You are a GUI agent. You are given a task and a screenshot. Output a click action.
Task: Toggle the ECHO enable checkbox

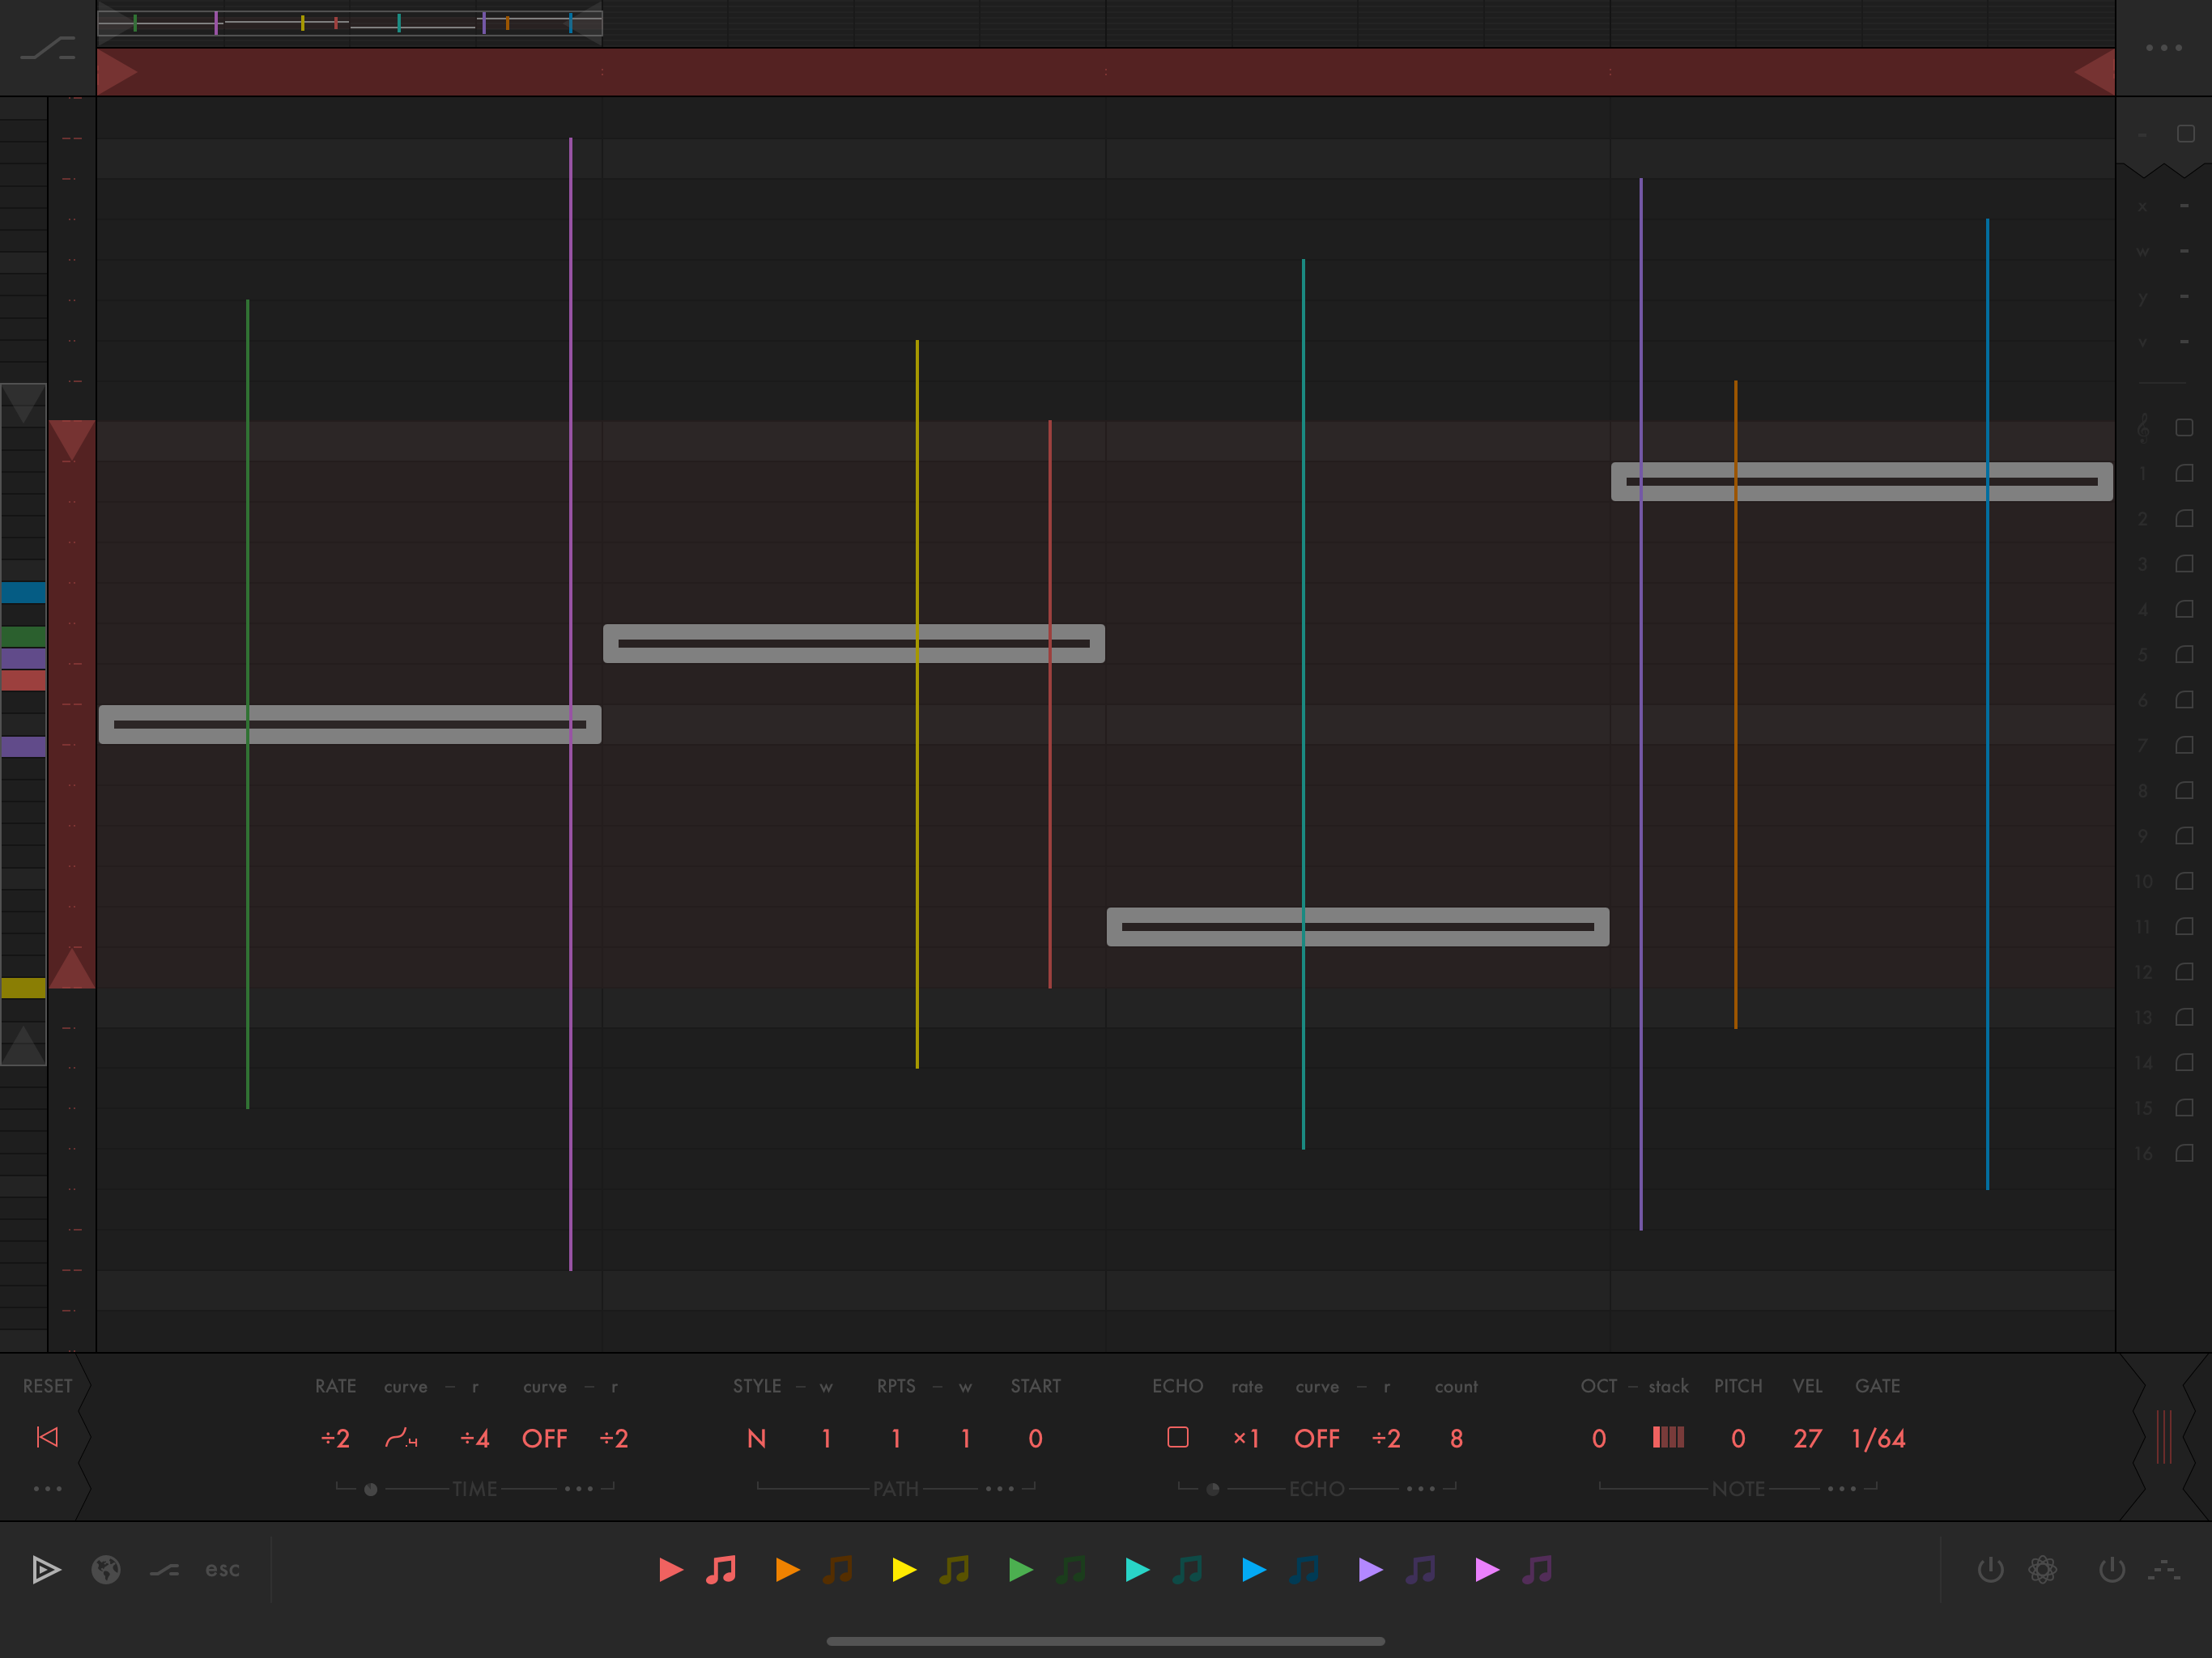click(x=1178, y=1438)
